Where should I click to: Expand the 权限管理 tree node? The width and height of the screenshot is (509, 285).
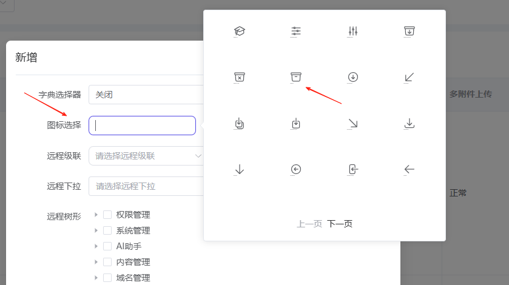(96, 215)
